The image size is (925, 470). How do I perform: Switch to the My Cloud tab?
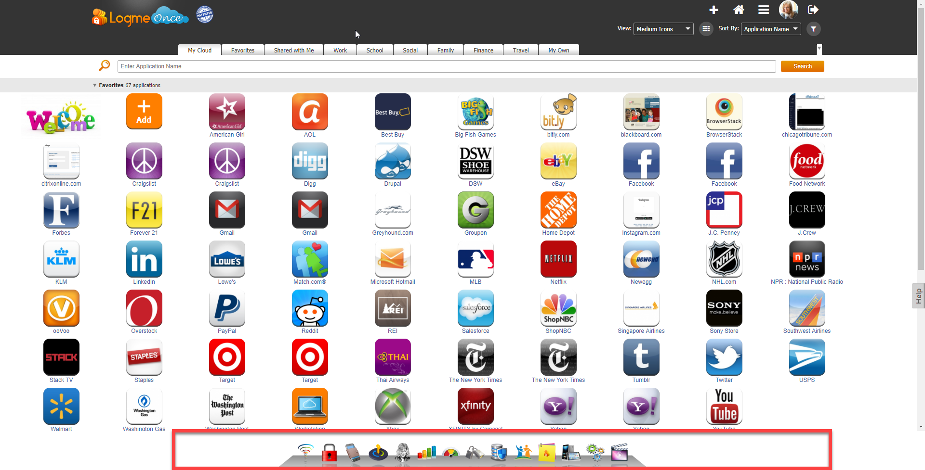[x=199, y=50]
